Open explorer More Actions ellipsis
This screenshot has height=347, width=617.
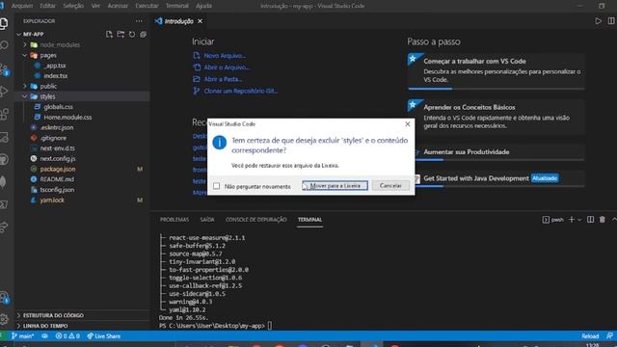click(139, 21)
